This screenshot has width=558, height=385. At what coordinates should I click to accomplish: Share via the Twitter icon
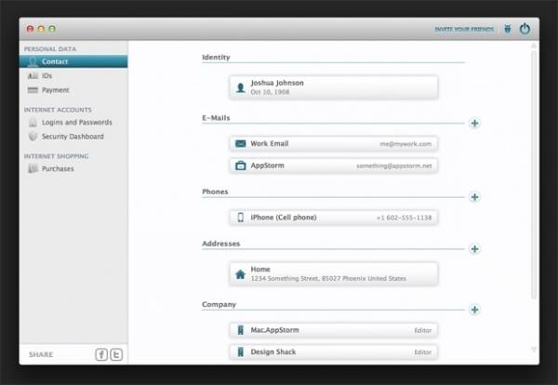tap(116, 354)
